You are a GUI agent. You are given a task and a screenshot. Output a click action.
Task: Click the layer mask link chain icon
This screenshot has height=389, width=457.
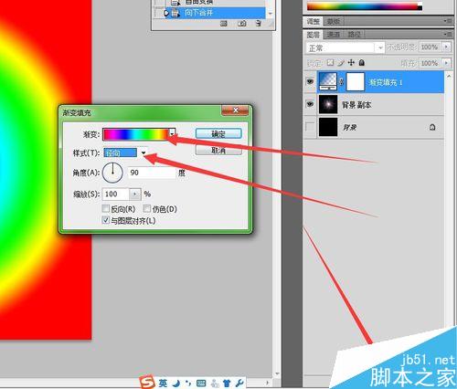pos(342,82)
